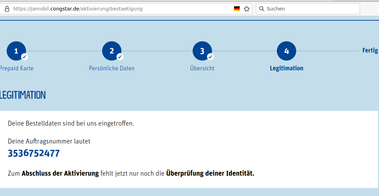Click the LEGITIMATION page heading
Viewport: 379px width, 196px height.
tap(23, 95)
